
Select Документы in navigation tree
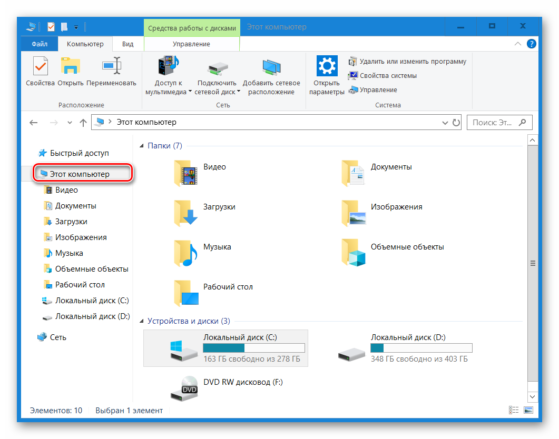70,205
